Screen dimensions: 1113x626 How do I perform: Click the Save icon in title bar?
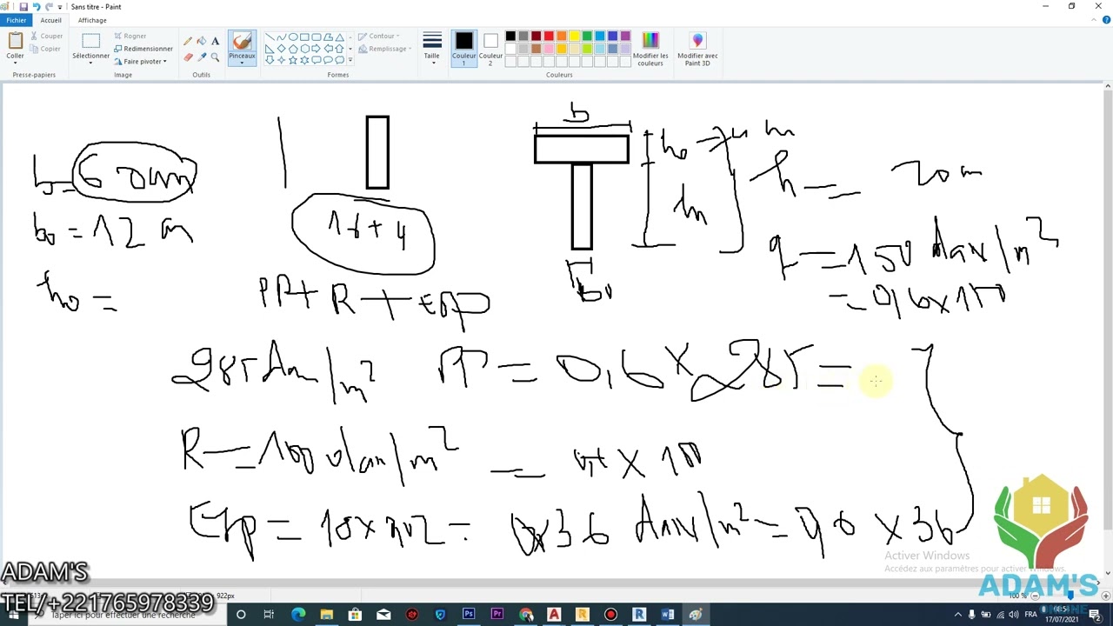click(x=23, y=6)
